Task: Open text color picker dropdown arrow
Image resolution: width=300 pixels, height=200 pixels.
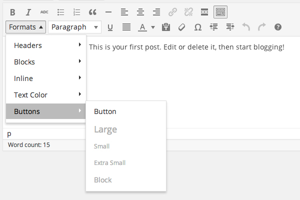Action: coord(153,27)
